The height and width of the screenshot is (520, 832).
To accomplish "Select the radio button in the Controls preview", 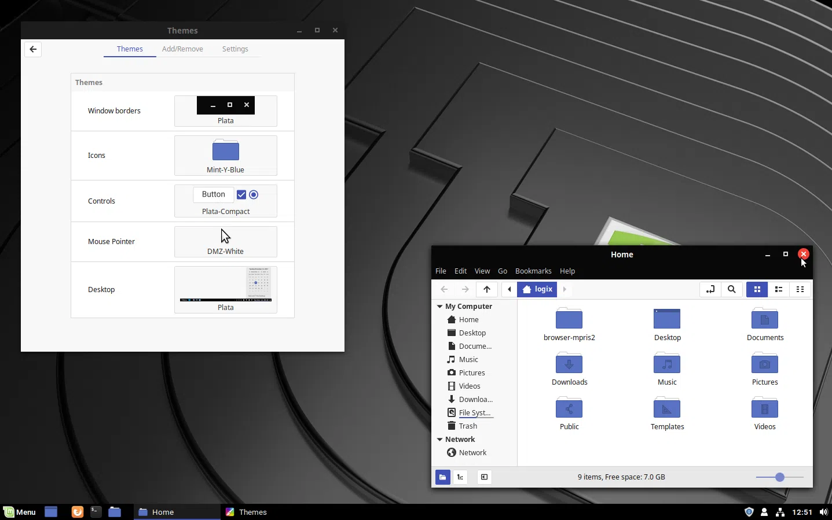I will point(254,195).
